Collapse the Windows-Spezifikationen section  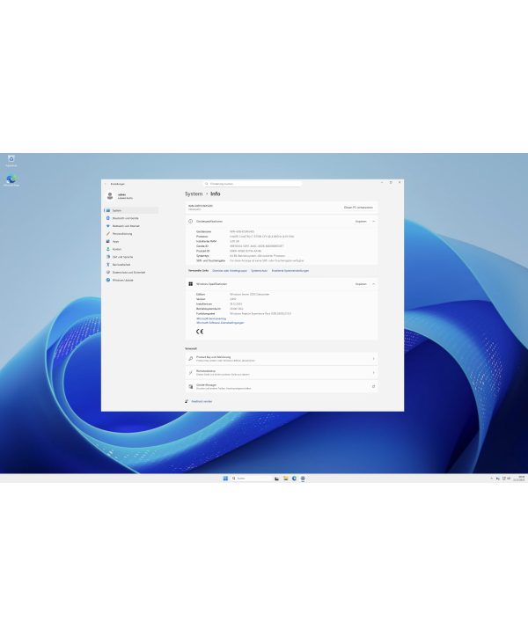[x=373, y=284]
